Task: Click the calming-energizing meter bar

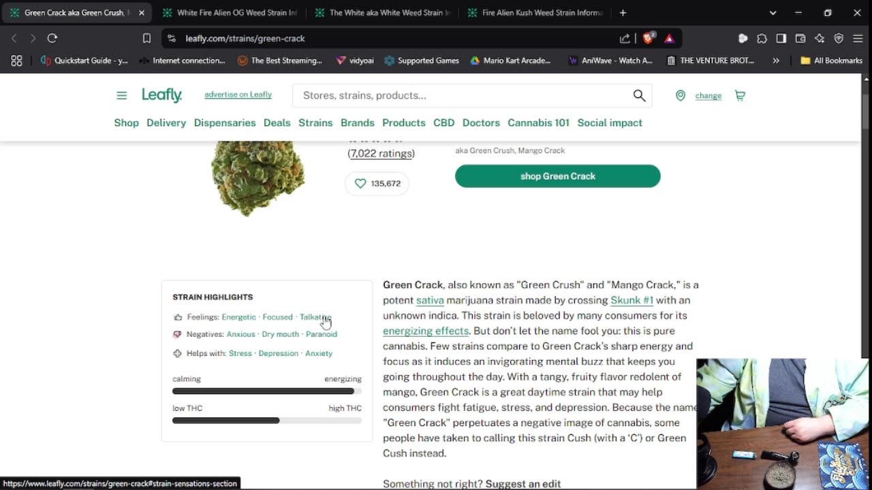Action: (x=267, y=391)
